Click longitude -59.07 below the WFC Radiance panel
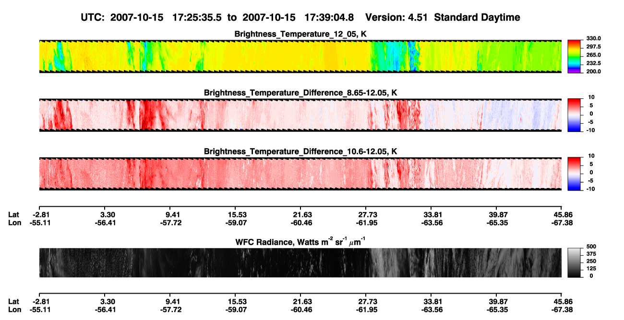624x320 pixels. coord(237,310)
